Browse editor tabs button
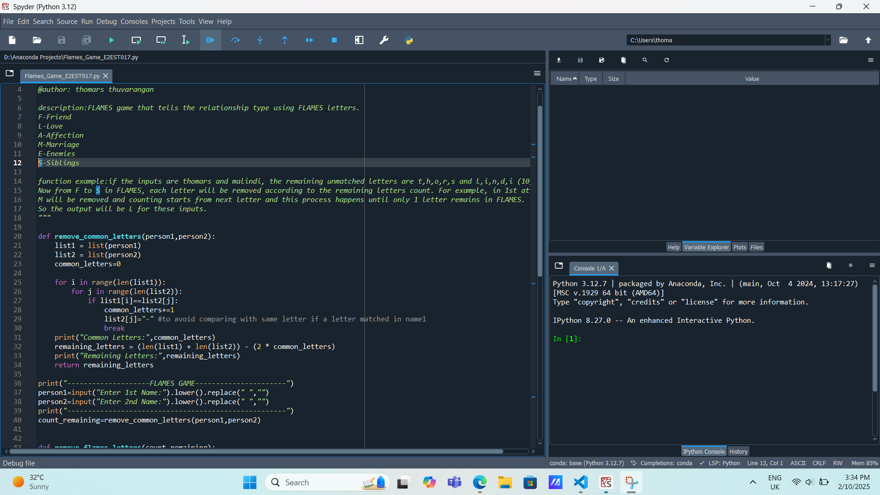This screenshot has height=495, width=880. pos(10,73)
